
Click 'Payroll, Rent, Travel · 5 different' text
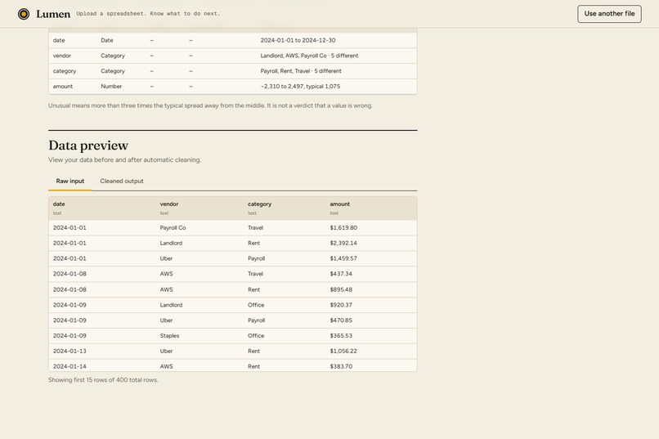301,71
